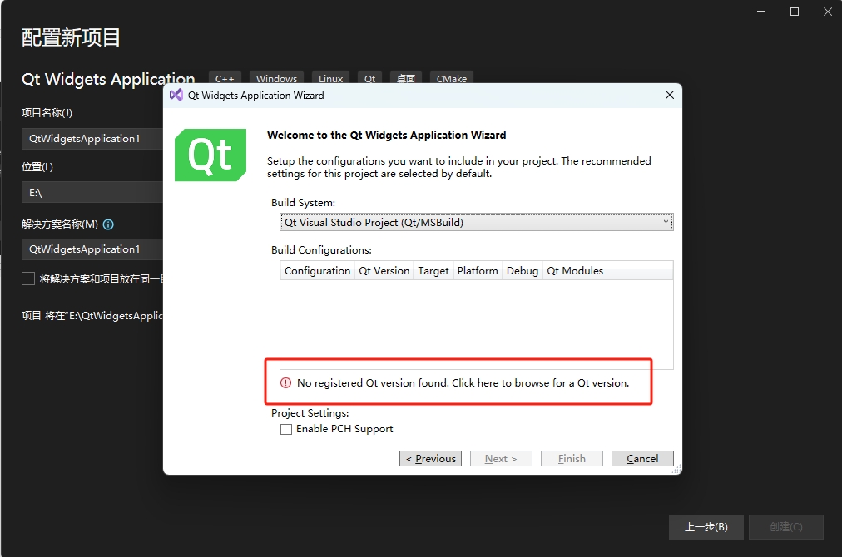
Task: Click the Visual Studio icon in wizard title bar
Action: [x=176, y=95]
